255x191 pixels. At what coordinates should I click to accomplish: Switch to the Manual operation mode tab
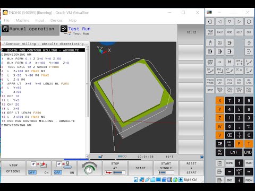[x=30, y=30]
